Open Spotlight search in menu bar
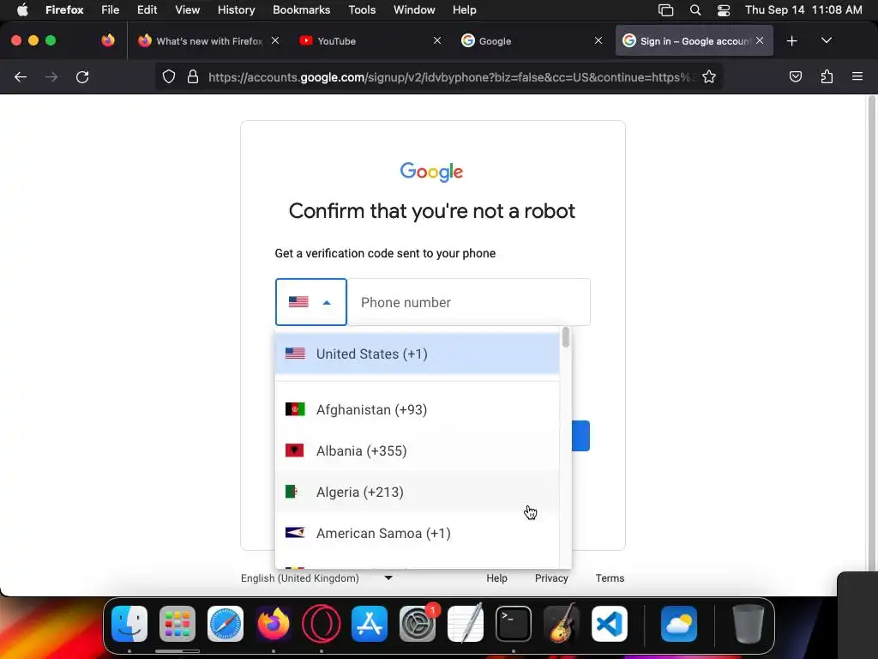 [695, 10]
